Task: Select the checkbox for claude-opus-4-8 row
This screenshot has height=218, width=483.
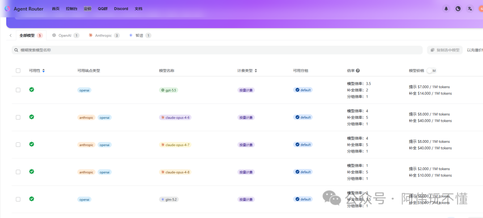Action: (x=18, y=172)
